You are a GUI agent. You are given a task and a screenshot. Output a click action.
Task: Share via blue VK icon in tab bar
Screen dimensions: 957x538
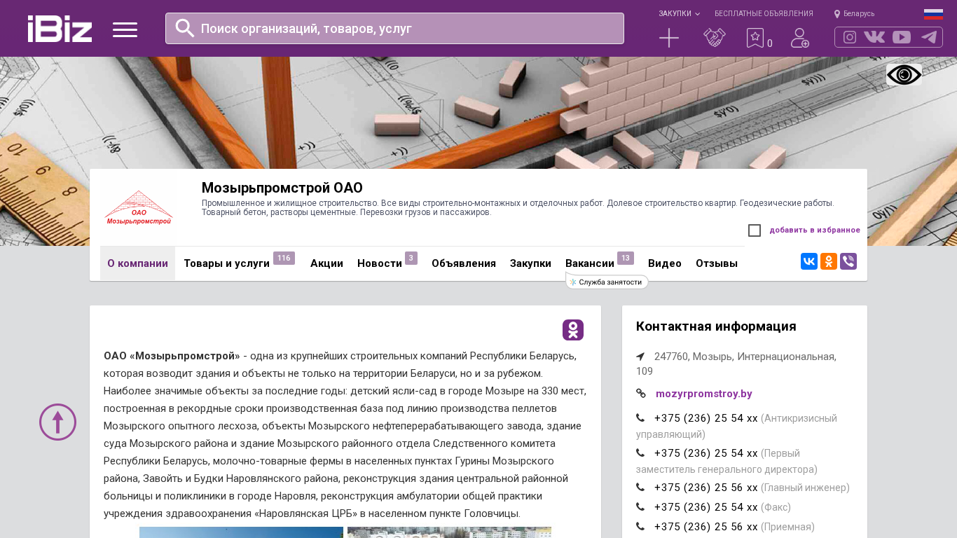pos(809,261)
